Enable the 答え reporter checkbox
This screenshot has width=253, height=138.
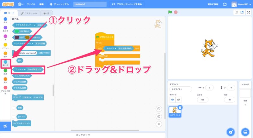click(14, 60)
